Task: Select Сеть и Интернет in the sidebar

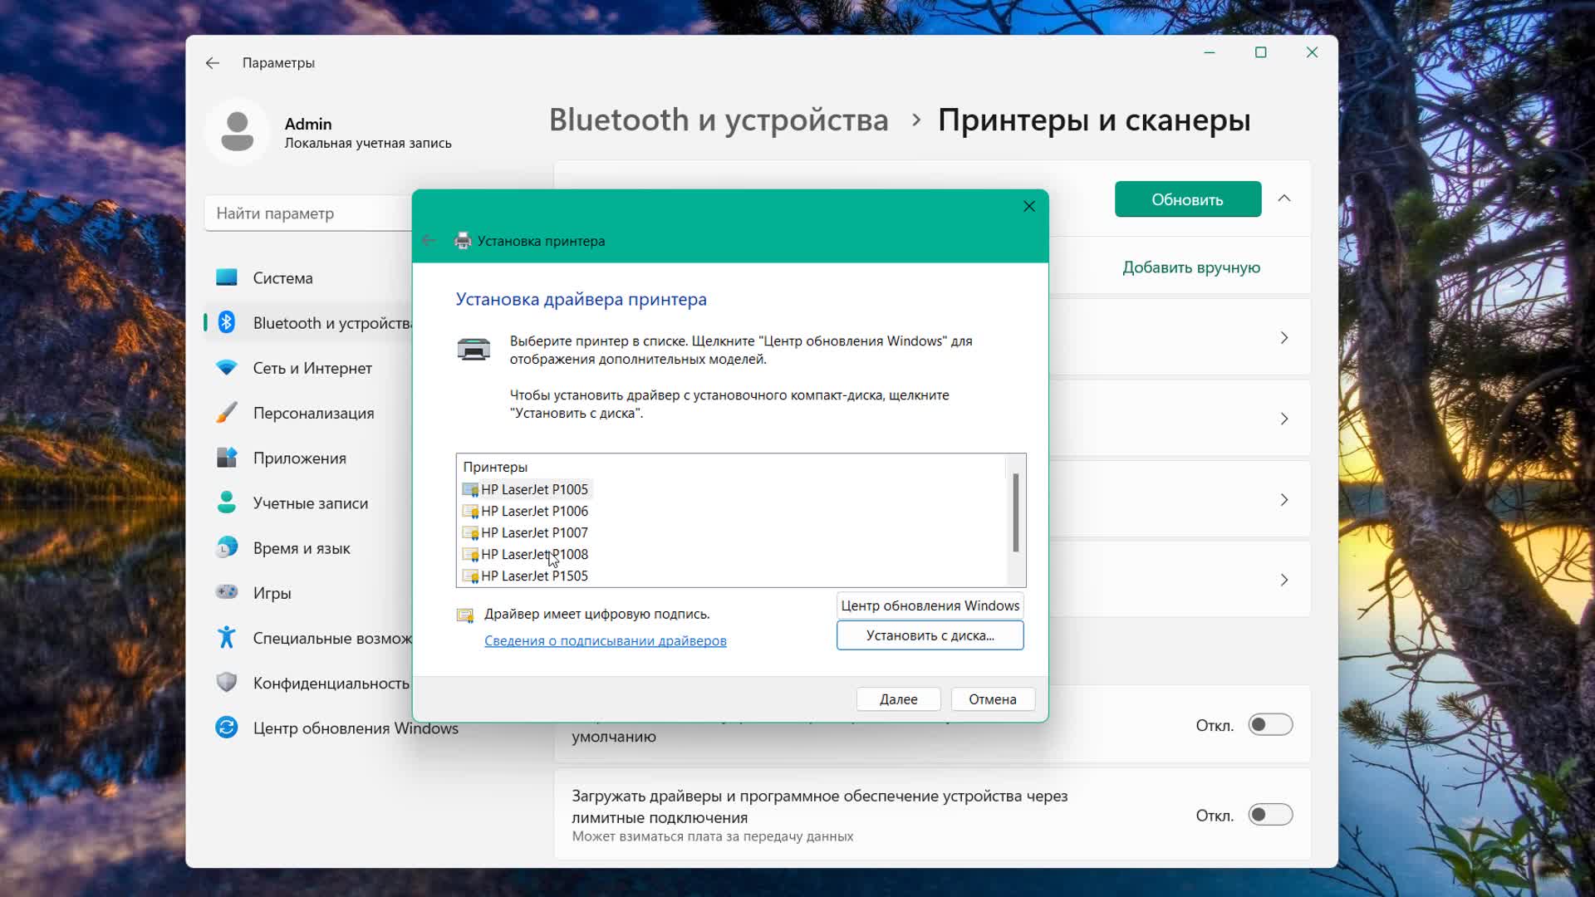Action: pyautogui.click(x=312, y=367)
